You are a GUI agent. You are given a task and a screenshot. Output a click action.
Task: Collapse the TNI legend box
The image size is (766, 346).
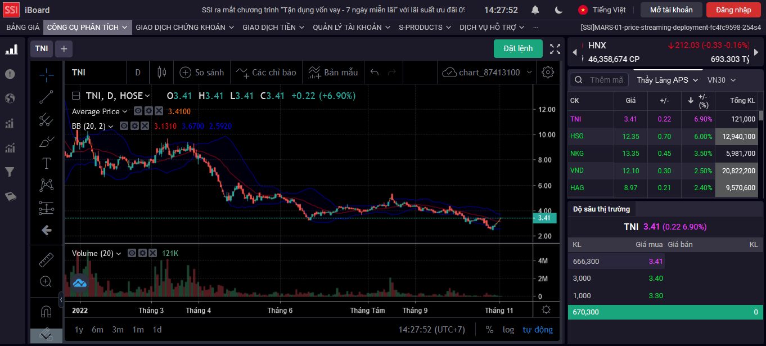[75, 96]
